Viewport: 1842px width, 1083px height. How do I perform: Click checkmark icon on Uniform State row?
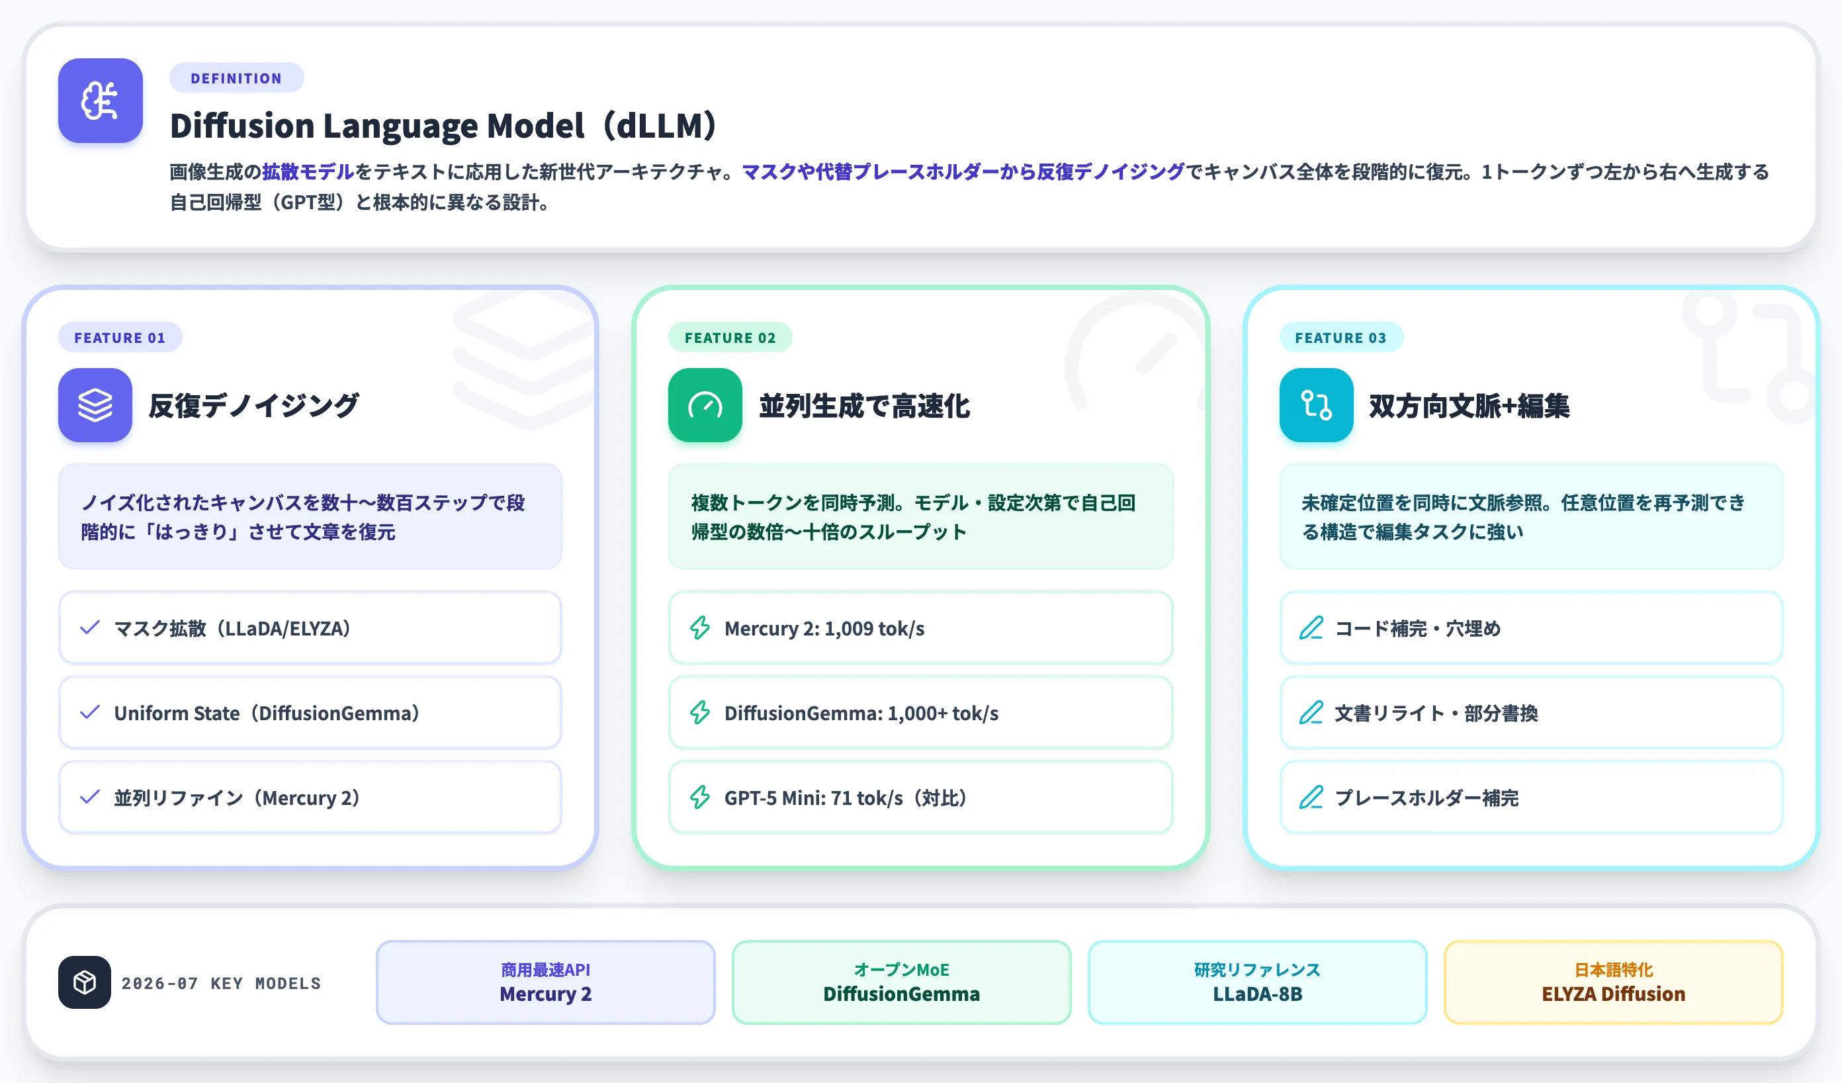click(x=90, y=712)
